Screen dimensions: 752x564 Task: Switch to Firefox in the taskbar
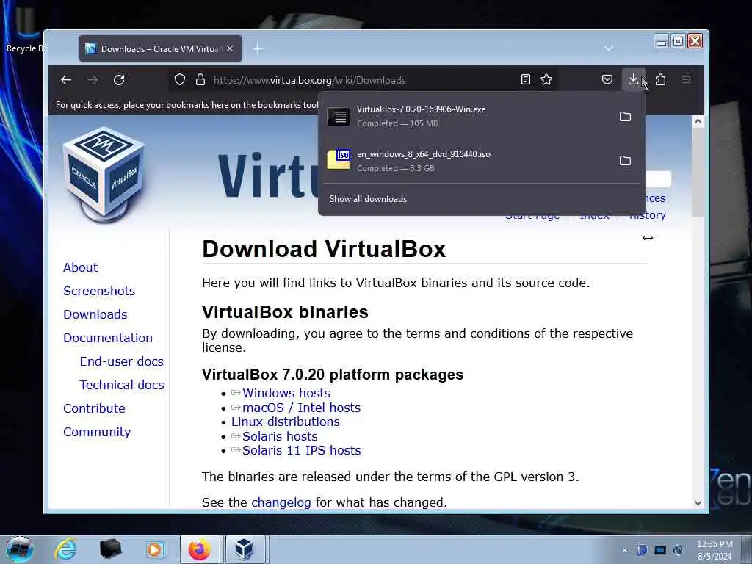pos(200,549)
